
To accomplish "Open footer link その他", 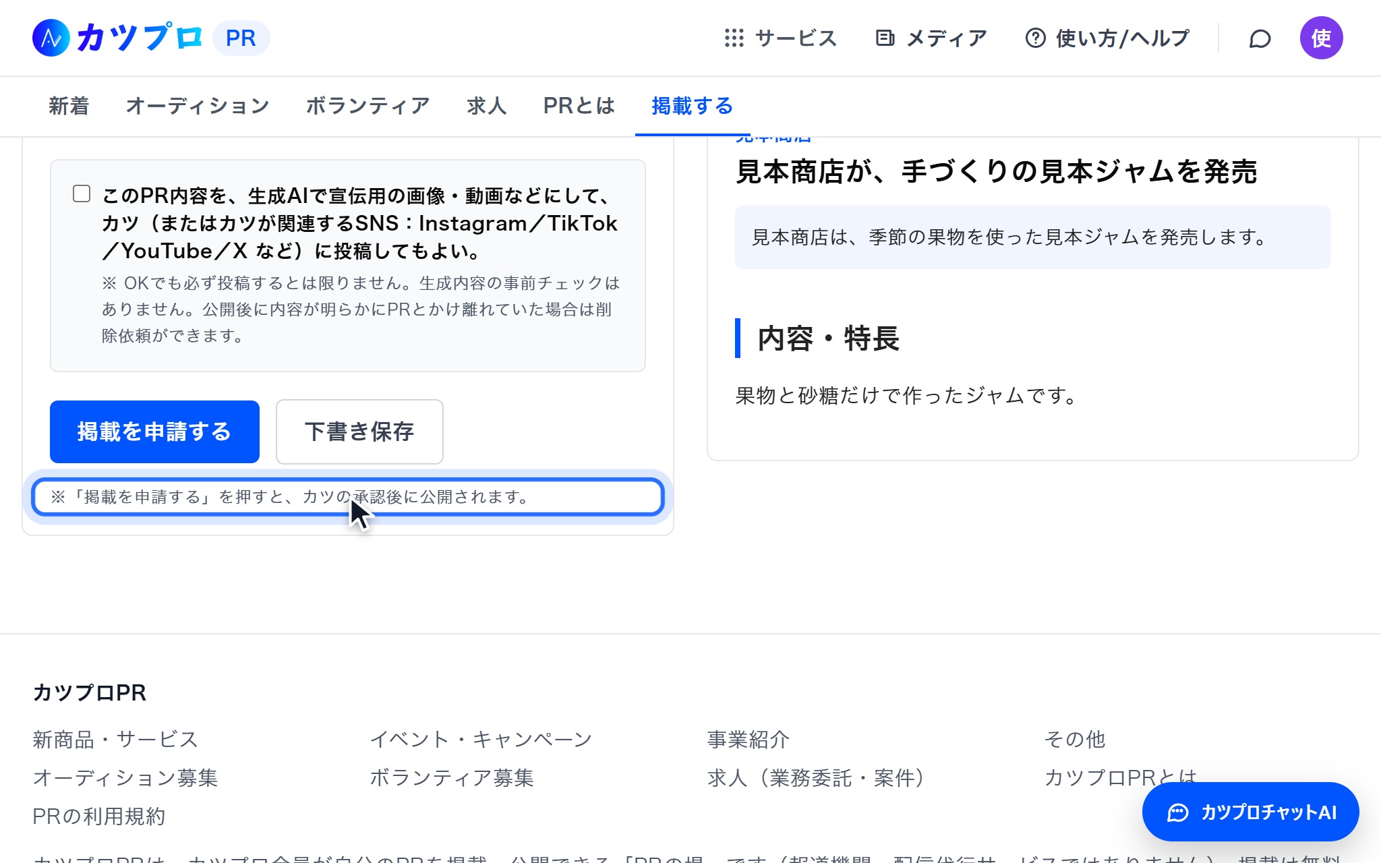I will tap(1075, 740).
